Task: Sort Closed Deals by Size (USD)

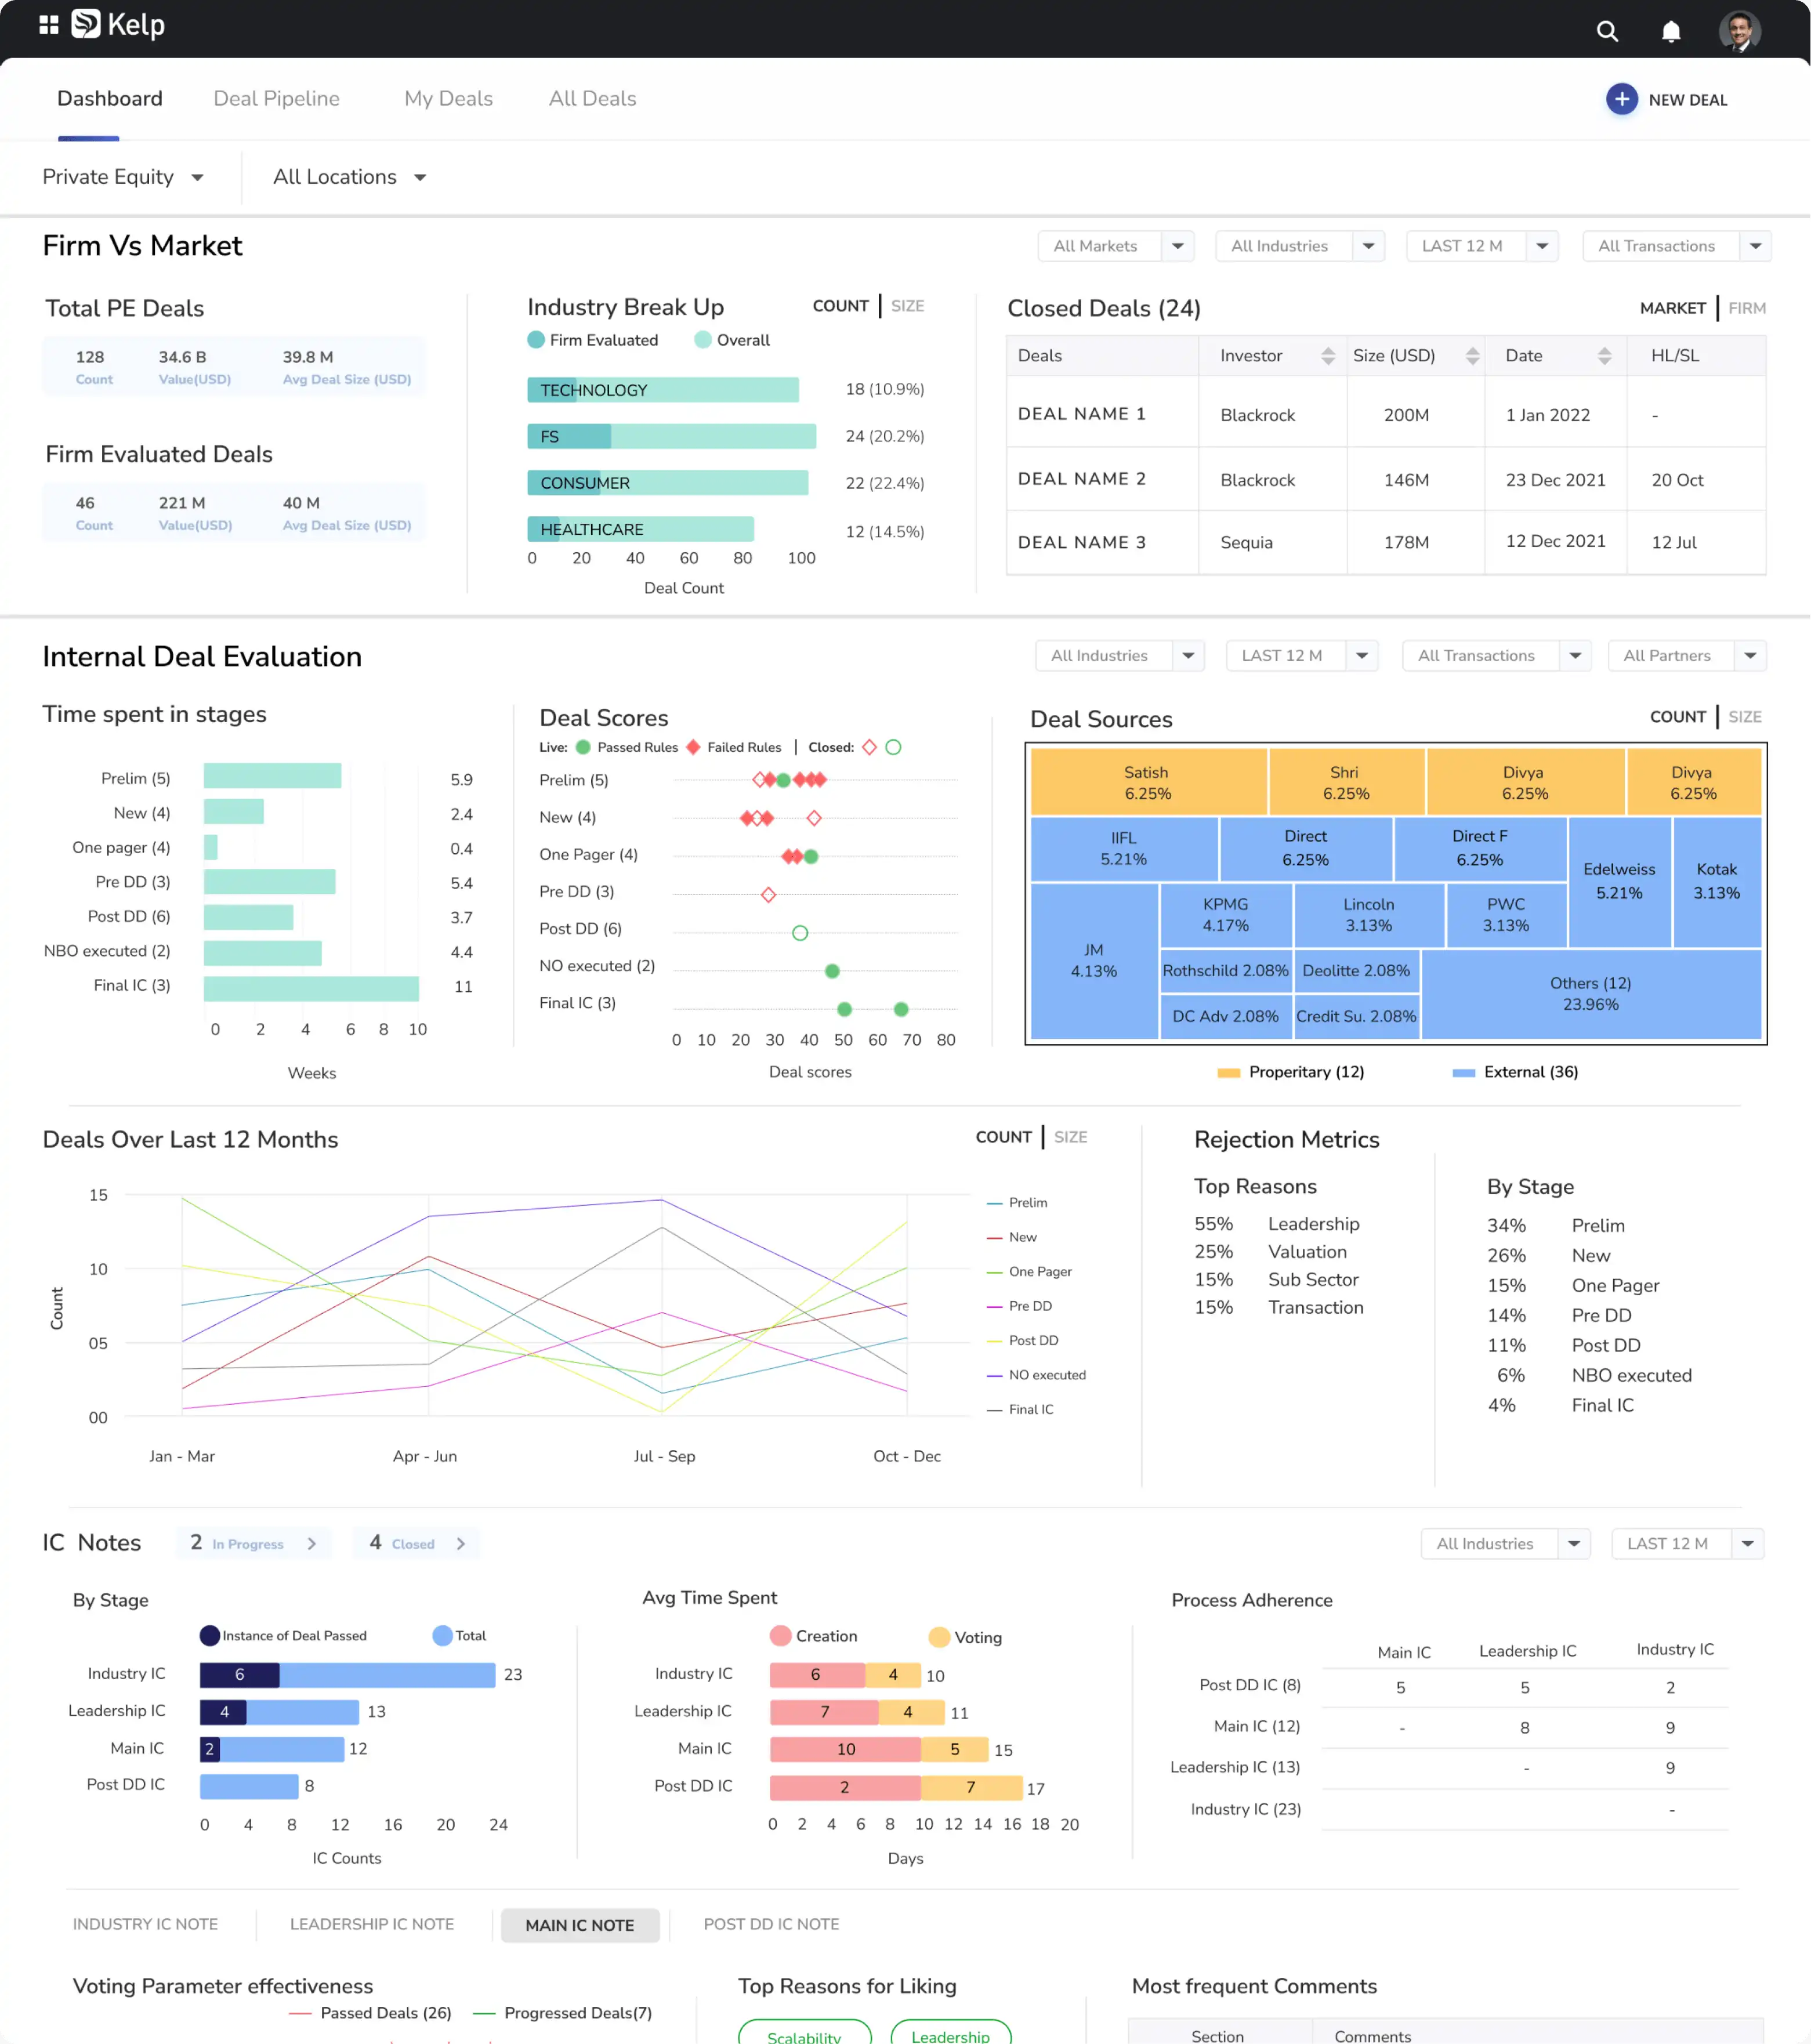Action: pyautogui.click(x=1472, y=356)
